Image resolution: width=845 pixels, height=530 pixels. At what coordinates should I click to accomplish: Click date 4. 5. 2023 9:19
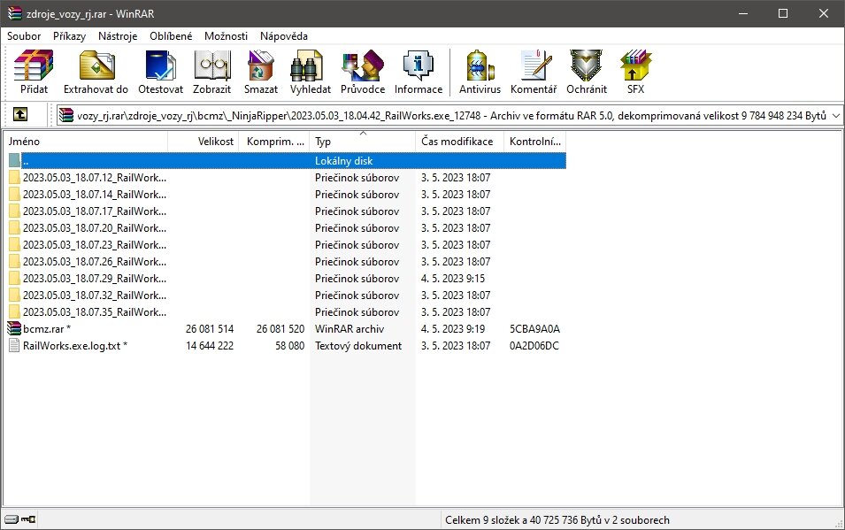[x=453, y=328]
